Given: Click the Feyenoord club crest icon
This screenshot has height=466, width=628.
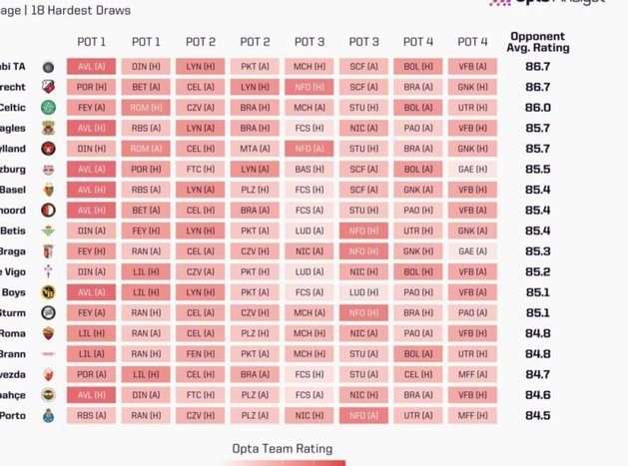Looking at the screenshot, I should 49,211.
